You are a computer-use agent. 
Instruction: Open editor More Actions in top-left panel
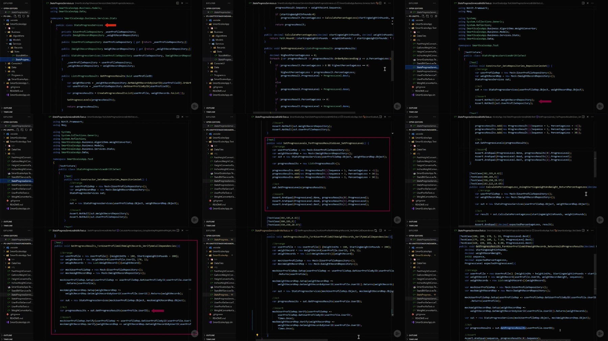[x=187, y=3]
